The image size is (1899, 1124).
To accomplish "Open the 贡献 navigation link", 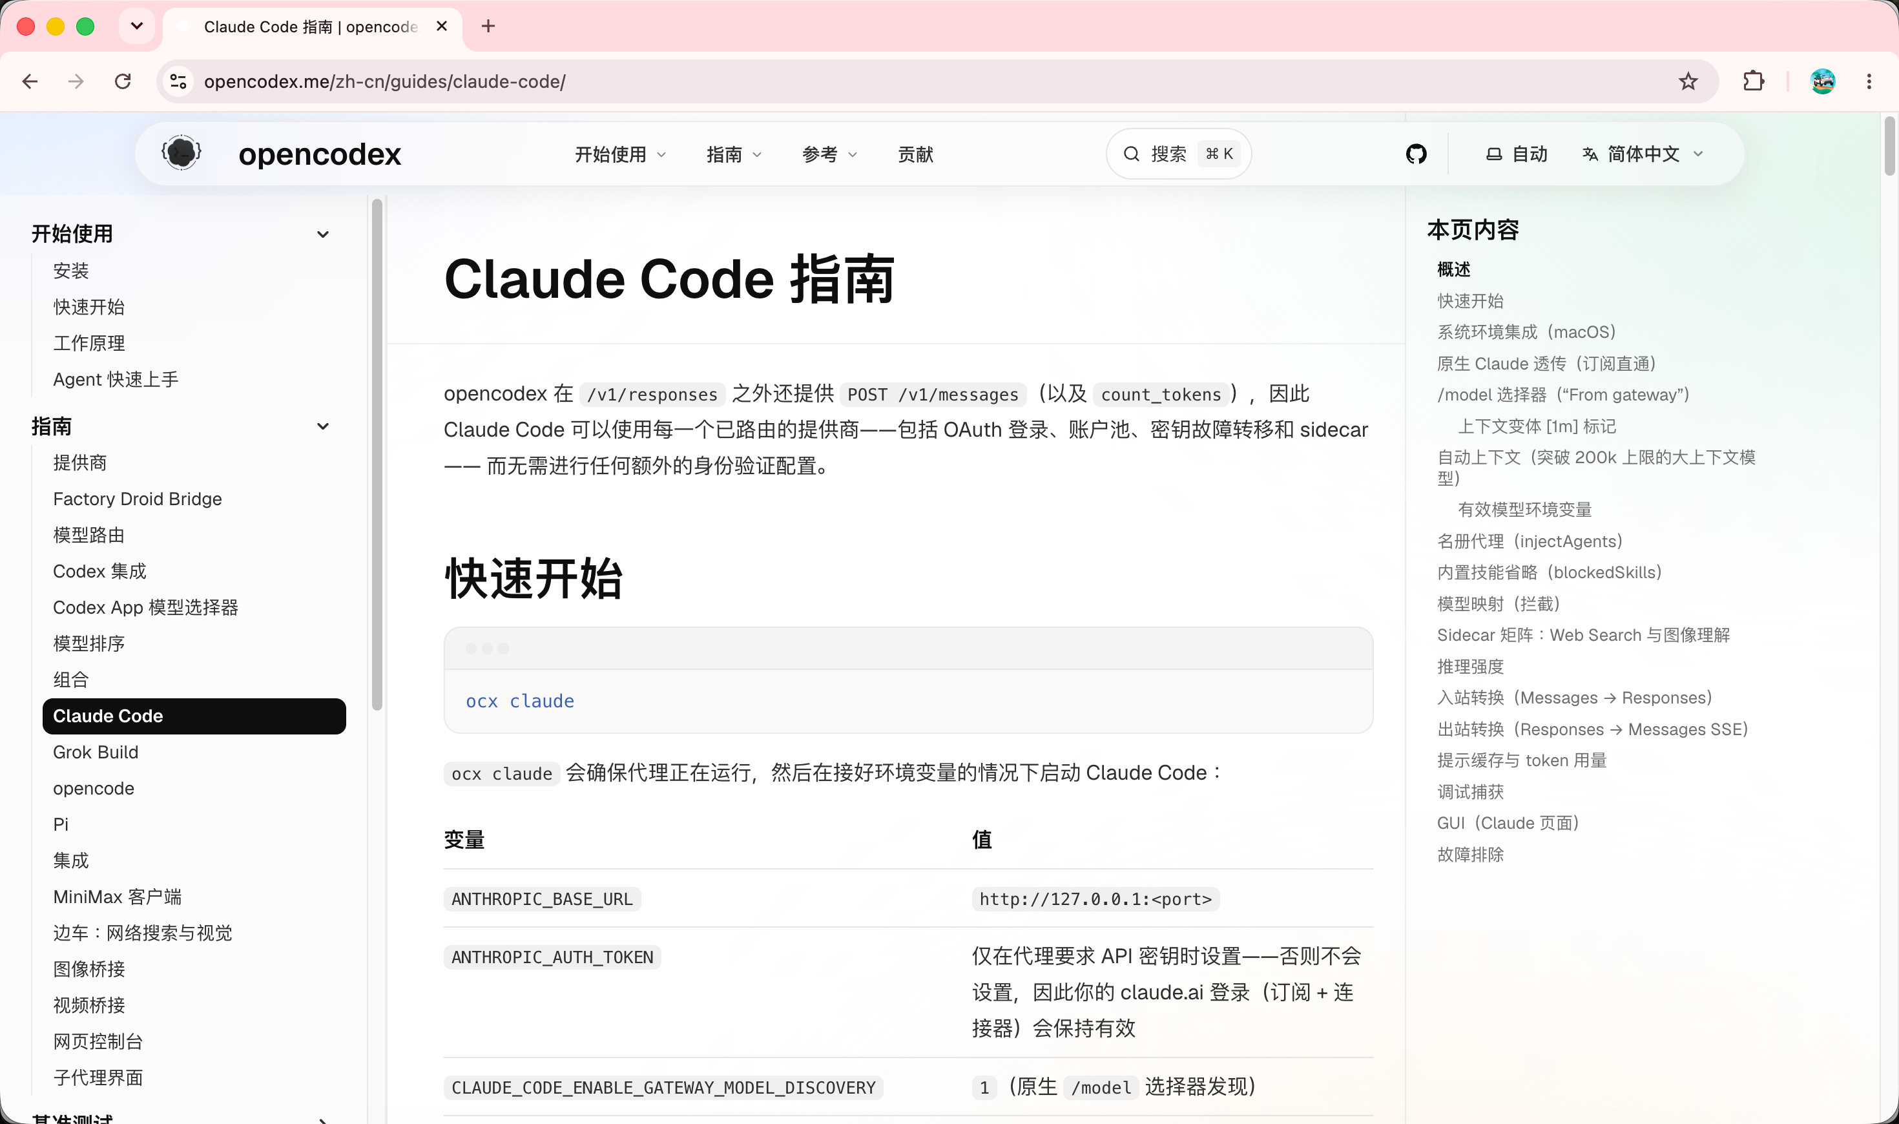I will pos(915,154).
